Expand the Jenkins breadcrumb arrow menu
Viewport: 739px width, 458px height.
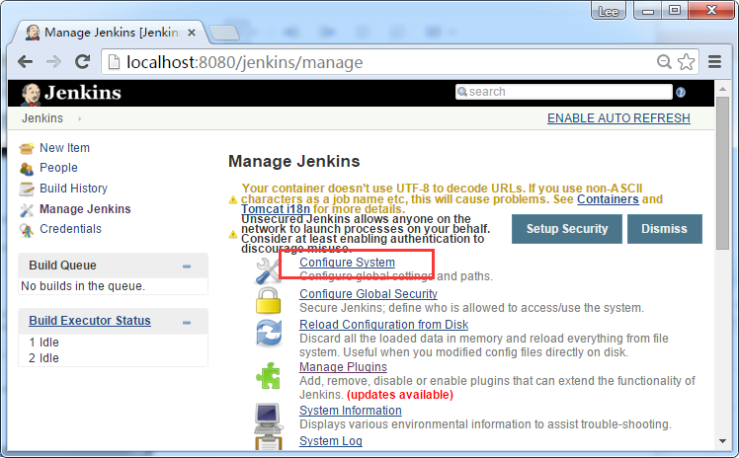pyautogui.click(x=79, y=118)
